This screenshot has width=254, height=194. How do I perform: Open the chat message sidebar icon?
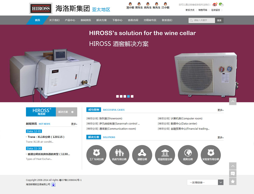(x=233, y=174)
